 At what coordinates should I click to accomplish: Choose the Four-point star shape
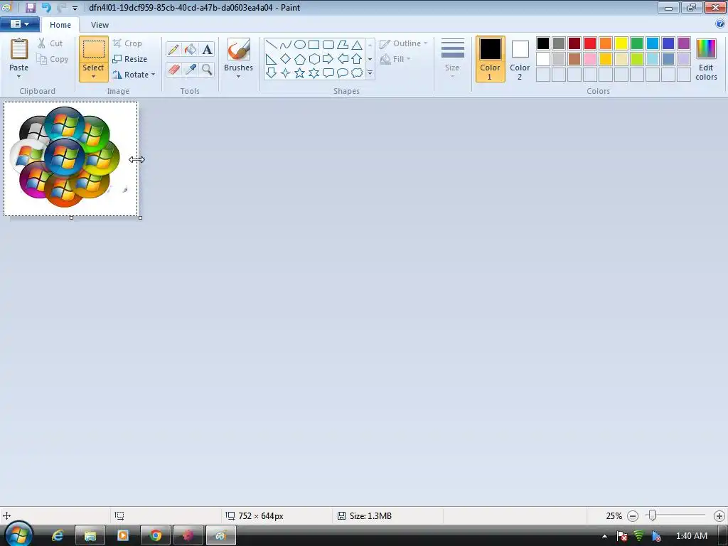coord(286,73)
